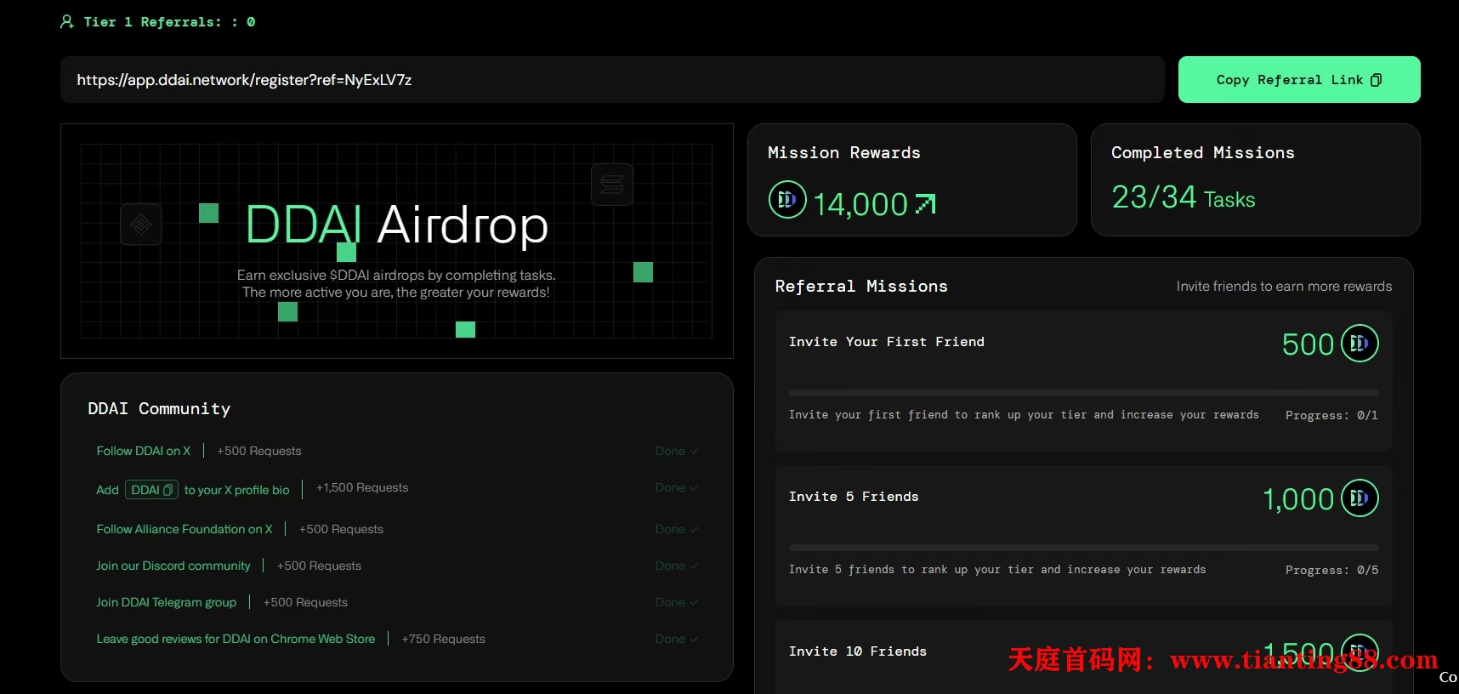
Task: Click the diamond logo icon in airdrop banner
Action: coord(141,225)
